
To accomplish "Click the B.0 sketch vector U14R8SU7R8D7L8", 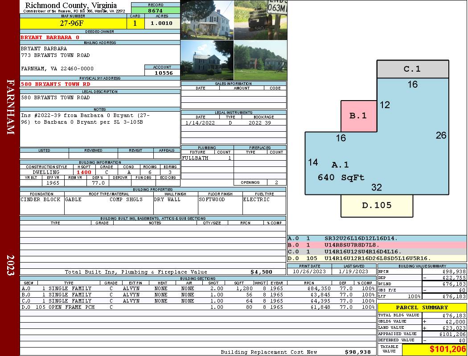I will coord(352,245).
